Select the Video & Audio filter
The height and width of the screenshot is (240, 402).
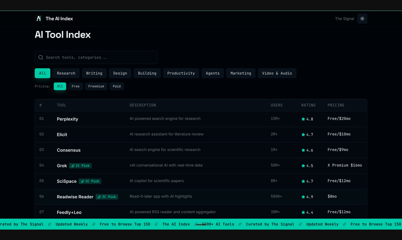coord(277,73)
